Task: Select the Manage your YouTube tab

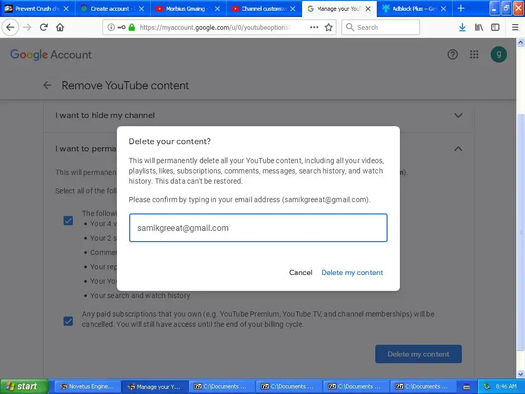Action: click(339, 9)
